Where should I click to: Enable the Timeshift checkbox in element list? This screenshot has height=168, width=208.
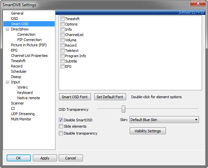click(x=62, y=19)
